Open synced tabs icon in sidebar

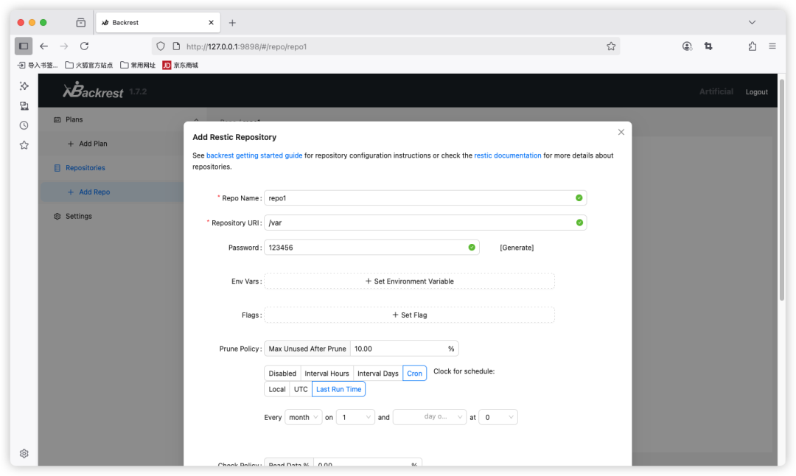click(24, 105)
